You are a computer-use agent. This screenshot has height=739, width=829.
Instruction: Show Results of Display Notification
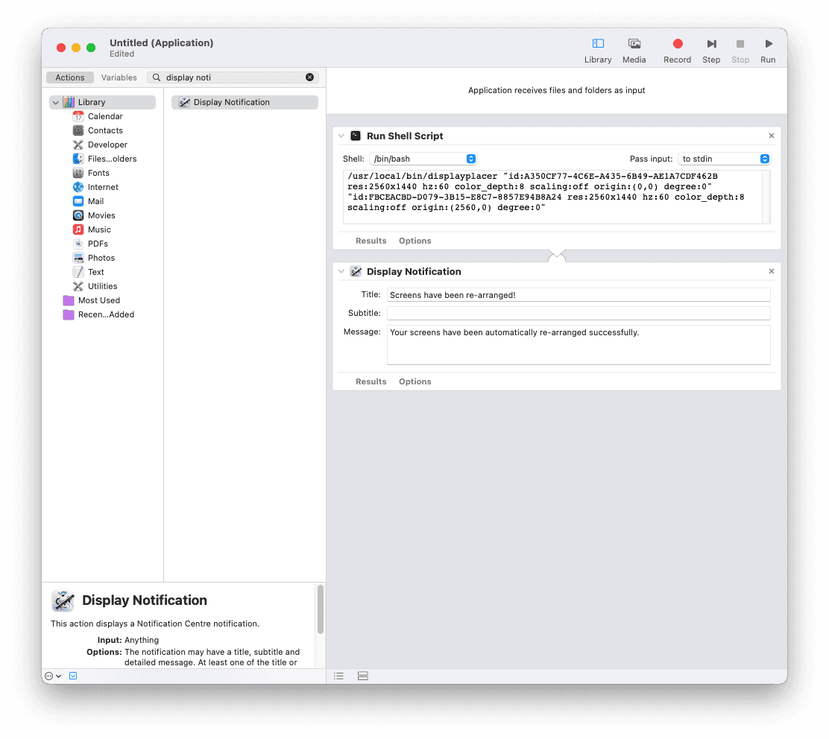click(371, 382)
